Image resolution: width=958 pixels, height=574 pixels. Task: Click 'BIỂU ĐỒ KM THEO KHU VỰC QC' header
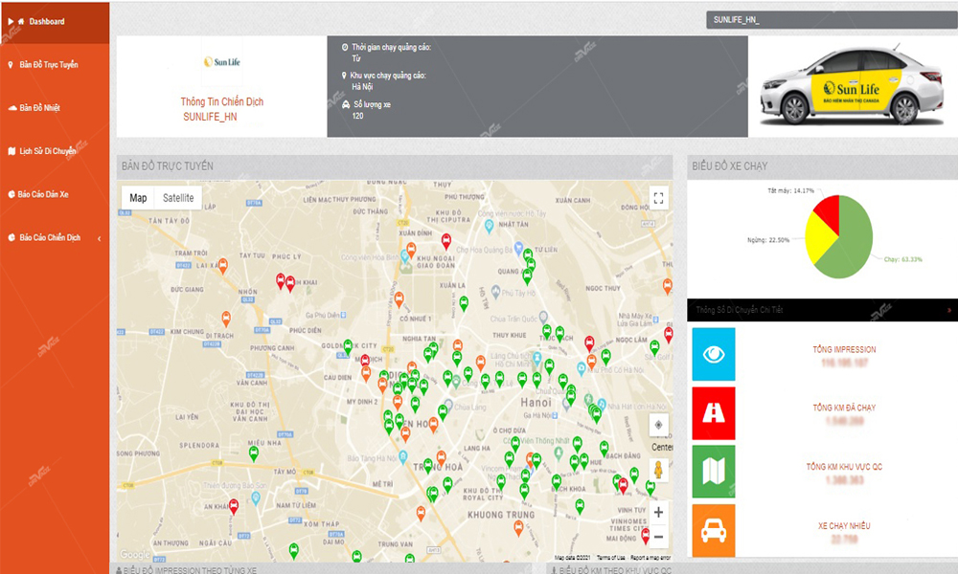[615, 570]
